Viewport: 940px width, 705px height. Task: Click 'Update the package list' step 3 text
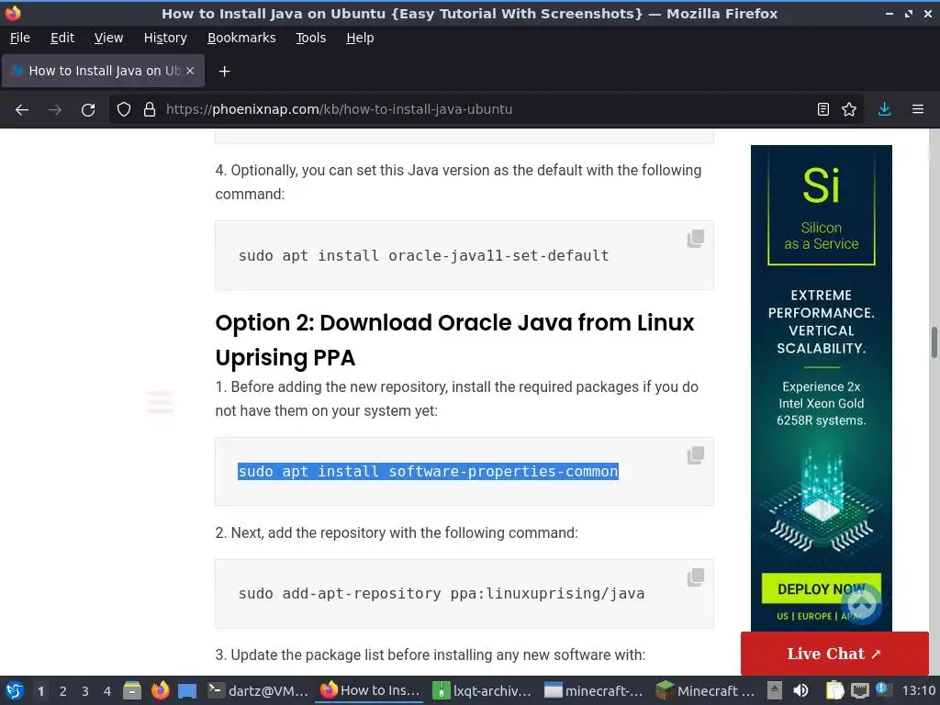pyautogui.click(x=430, y=655)
